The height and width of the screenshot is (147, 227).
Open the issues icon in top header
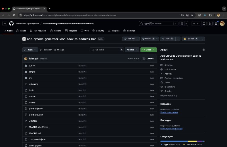pos(204,24)
